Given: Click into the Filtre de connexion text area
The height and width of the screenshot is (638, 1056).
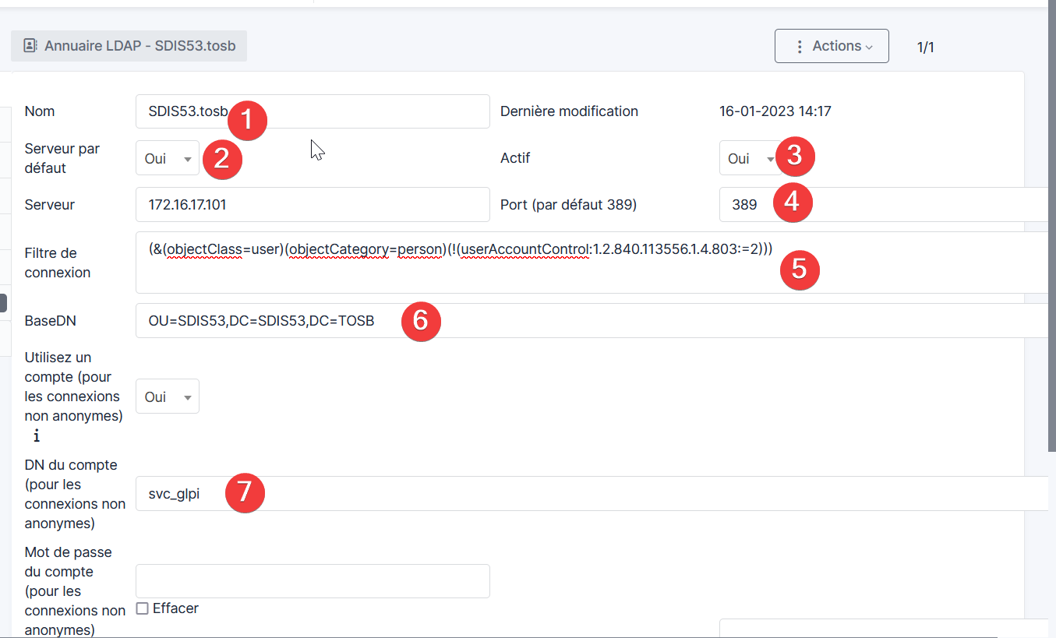Looking at the screenshot, I should [x=468, y=273].
